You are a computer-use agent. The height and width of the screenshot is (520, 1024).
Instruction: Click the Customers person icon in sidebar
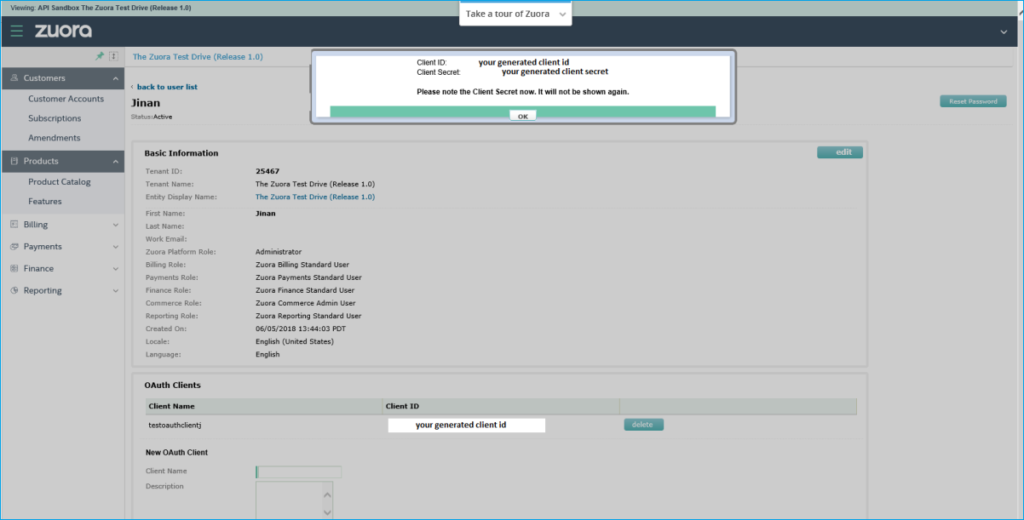(x=14, y=78)
